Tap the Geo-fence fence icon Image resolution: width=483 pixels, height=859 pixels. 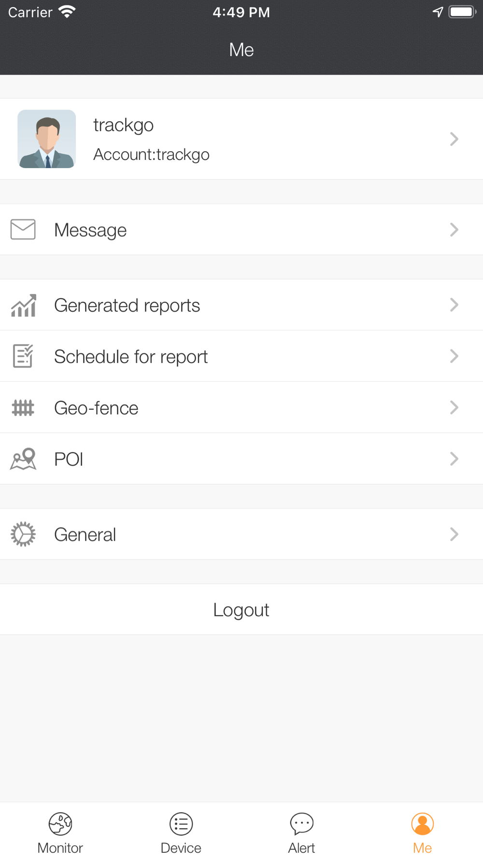(x=23, y=408)
